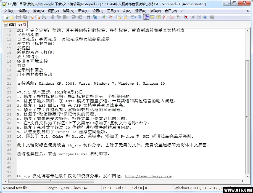Image resolution: width=253 pixels, height=193 pixels.
Task: Click the Redo arrow icon
Action: point(80,17)
